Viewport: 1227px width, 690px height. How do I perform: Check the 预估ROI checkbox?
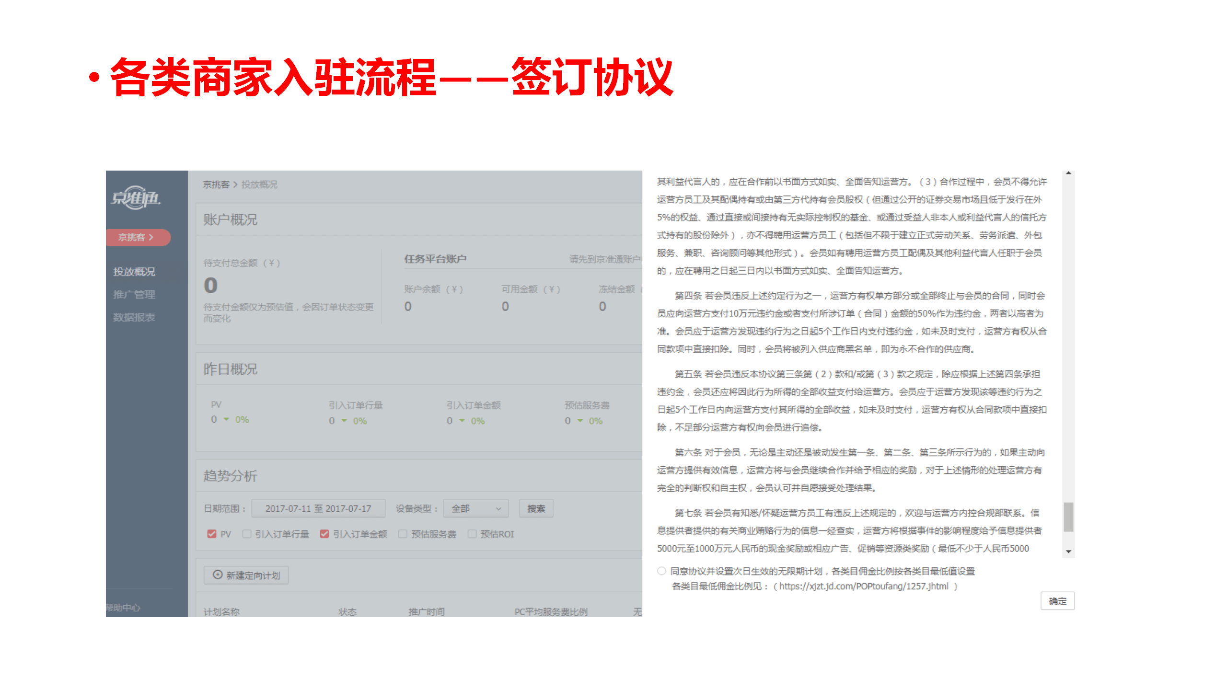tap(472, 534)
